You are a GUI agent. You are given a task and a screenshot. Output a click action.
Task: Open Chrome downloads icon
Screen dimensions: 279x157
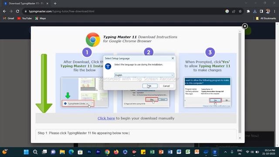(255, 11)
